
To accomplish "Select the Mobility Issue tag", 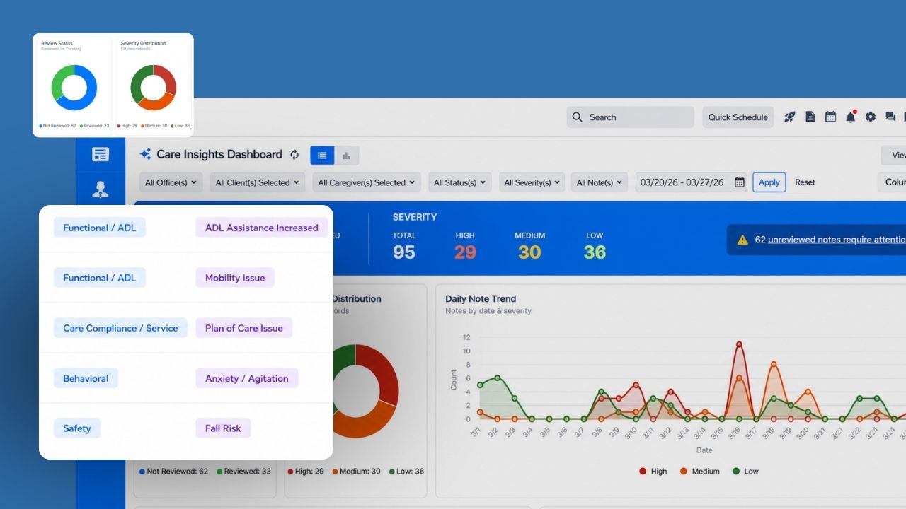I will pyautogui.click(x=235, y=278).
